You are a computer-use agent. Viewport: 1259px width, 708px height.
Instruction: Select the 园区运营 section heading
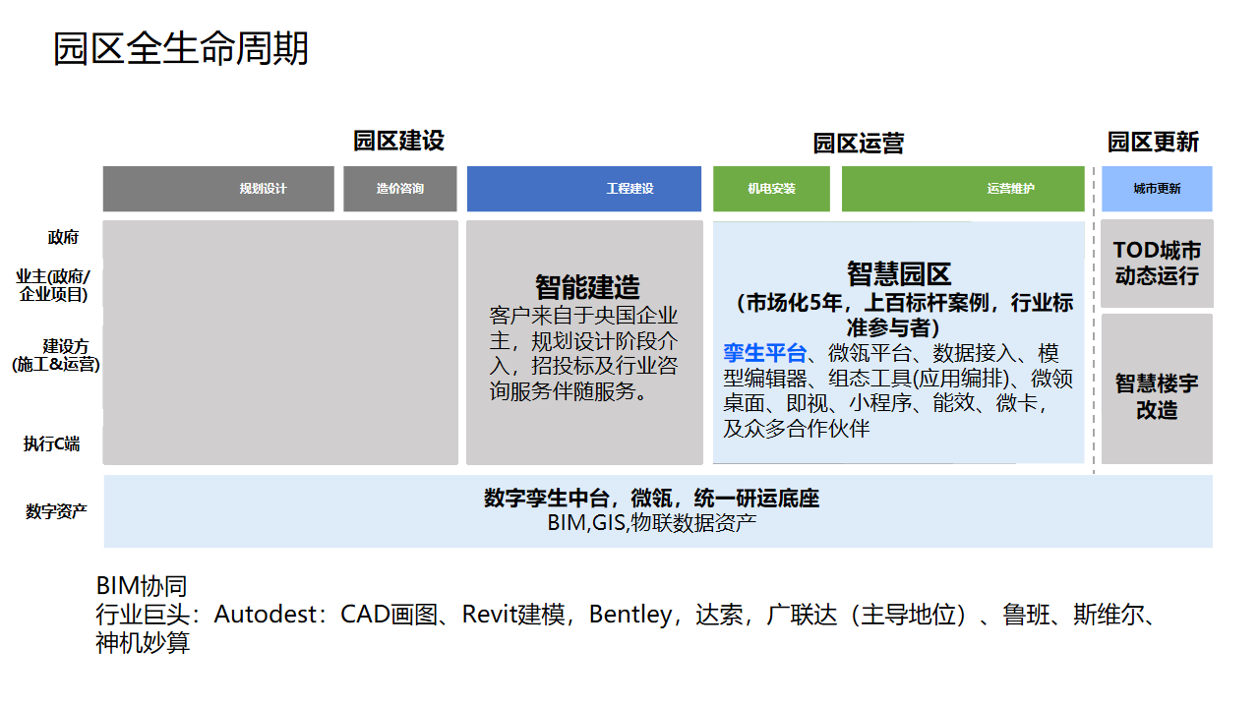[x=859, y=144]
